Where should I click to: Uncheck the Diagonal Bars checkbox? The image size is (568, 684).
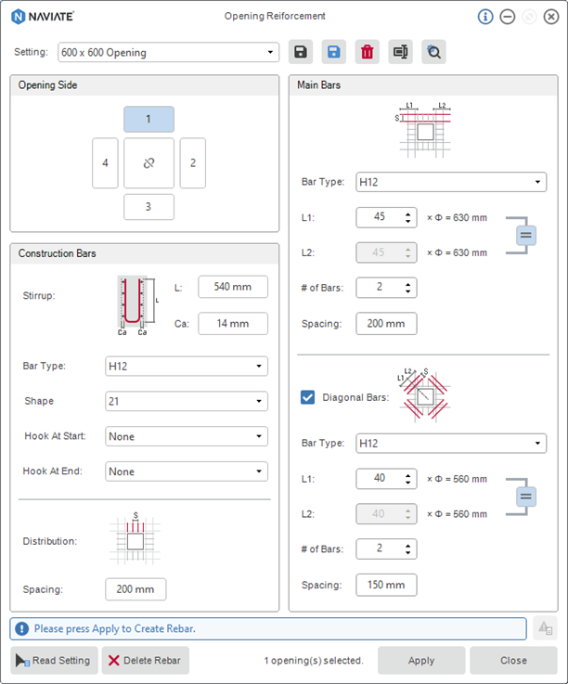point(308,397)
